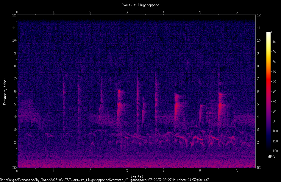This screenshot has height=182, width=281.
Task: Click the 6 kHz label on left frequency axis
Action: coord(15,91)
